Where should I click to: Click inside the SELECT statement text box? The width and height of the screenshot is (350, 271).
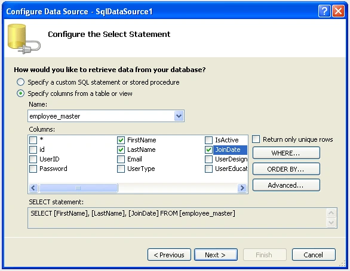[177, 218]
